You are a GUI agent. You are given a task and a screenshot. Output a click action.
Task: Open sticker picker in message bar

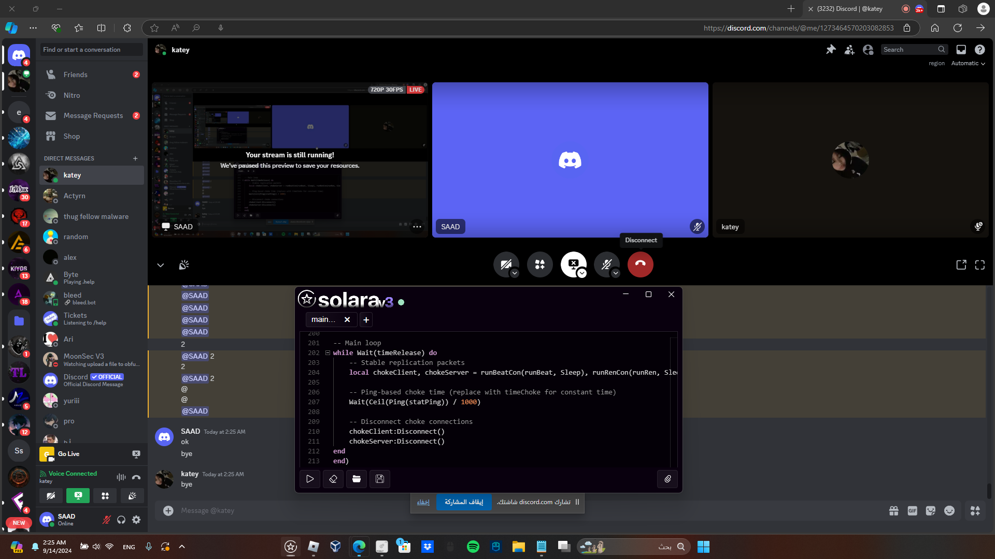pos(931,511)
